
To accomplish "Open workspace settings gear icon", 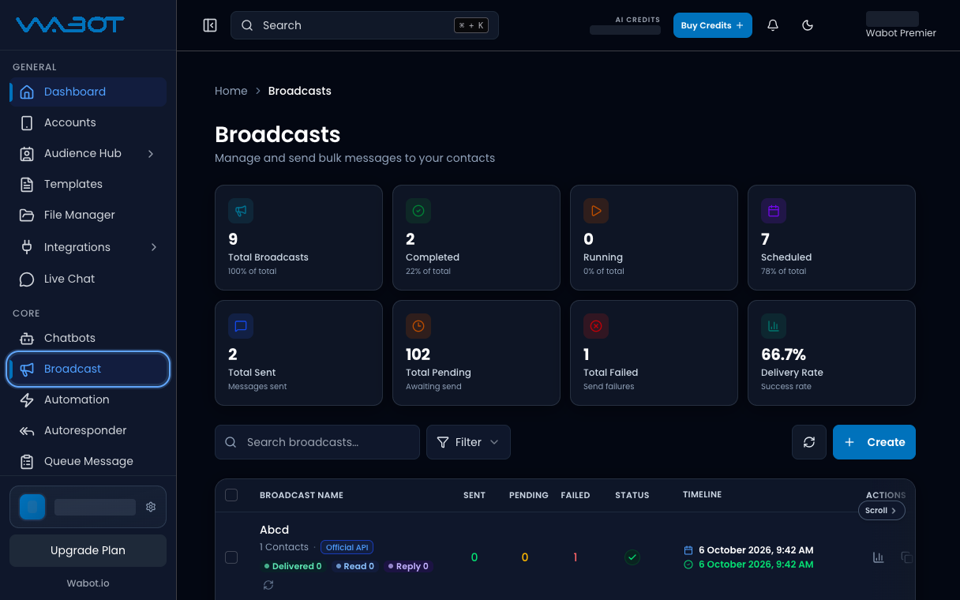I will 151,507.
